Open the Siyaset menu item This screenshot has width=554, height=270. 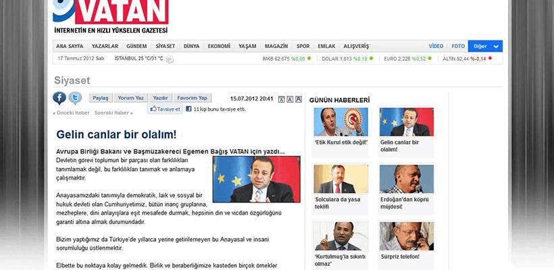tap(166, 46)
